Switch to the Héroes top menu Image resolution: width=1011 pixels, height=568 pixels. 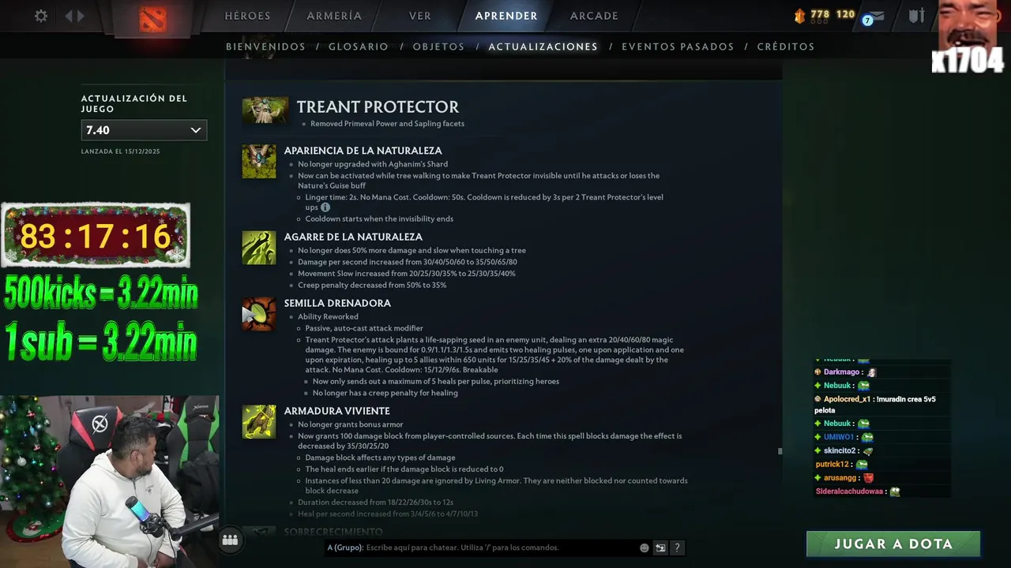tap(247, 16)
